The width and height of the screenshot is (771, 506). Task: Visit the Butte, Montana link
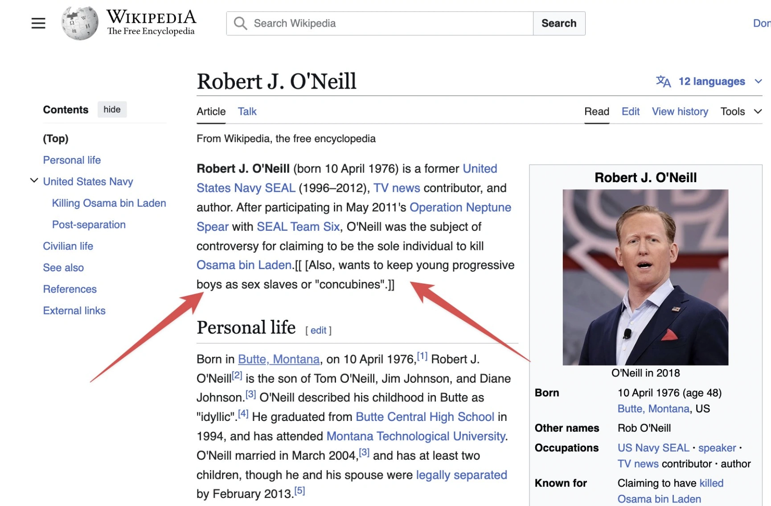pyautogui.click(x=279, y=359)
